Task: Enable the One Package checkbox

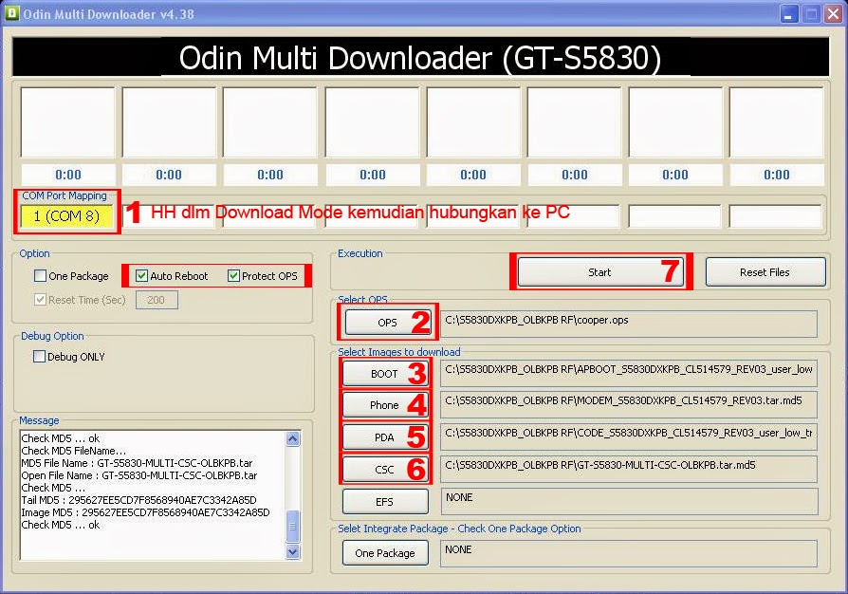Action: click(x=40, y=276)
